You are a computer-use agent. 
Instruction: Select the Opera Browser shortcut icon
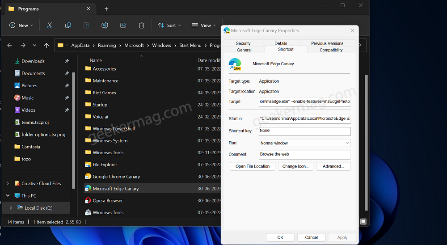pos(88,200)
